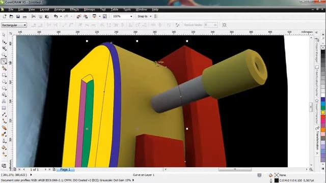Select the Rectangle tool

[4, 75]
